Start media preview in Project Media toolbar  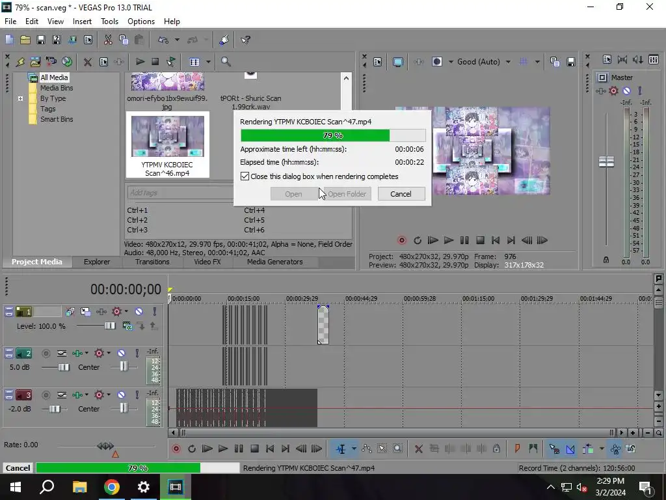coord(140,62)
